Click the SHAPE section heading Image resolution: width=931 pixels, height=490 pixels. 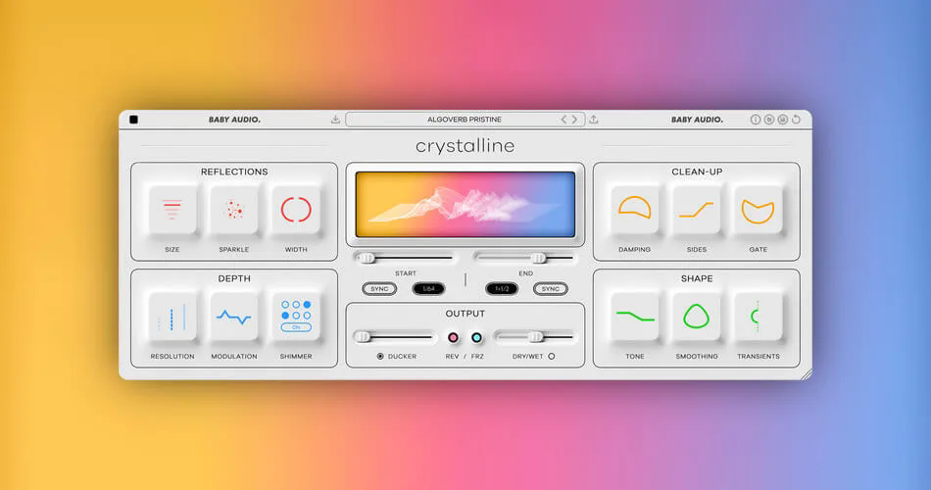point(697,278)
